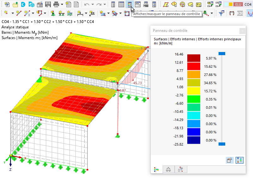Screen dimensions: 253x179
Task: Switch to scale factors balance tab
Action: (168, 169)
